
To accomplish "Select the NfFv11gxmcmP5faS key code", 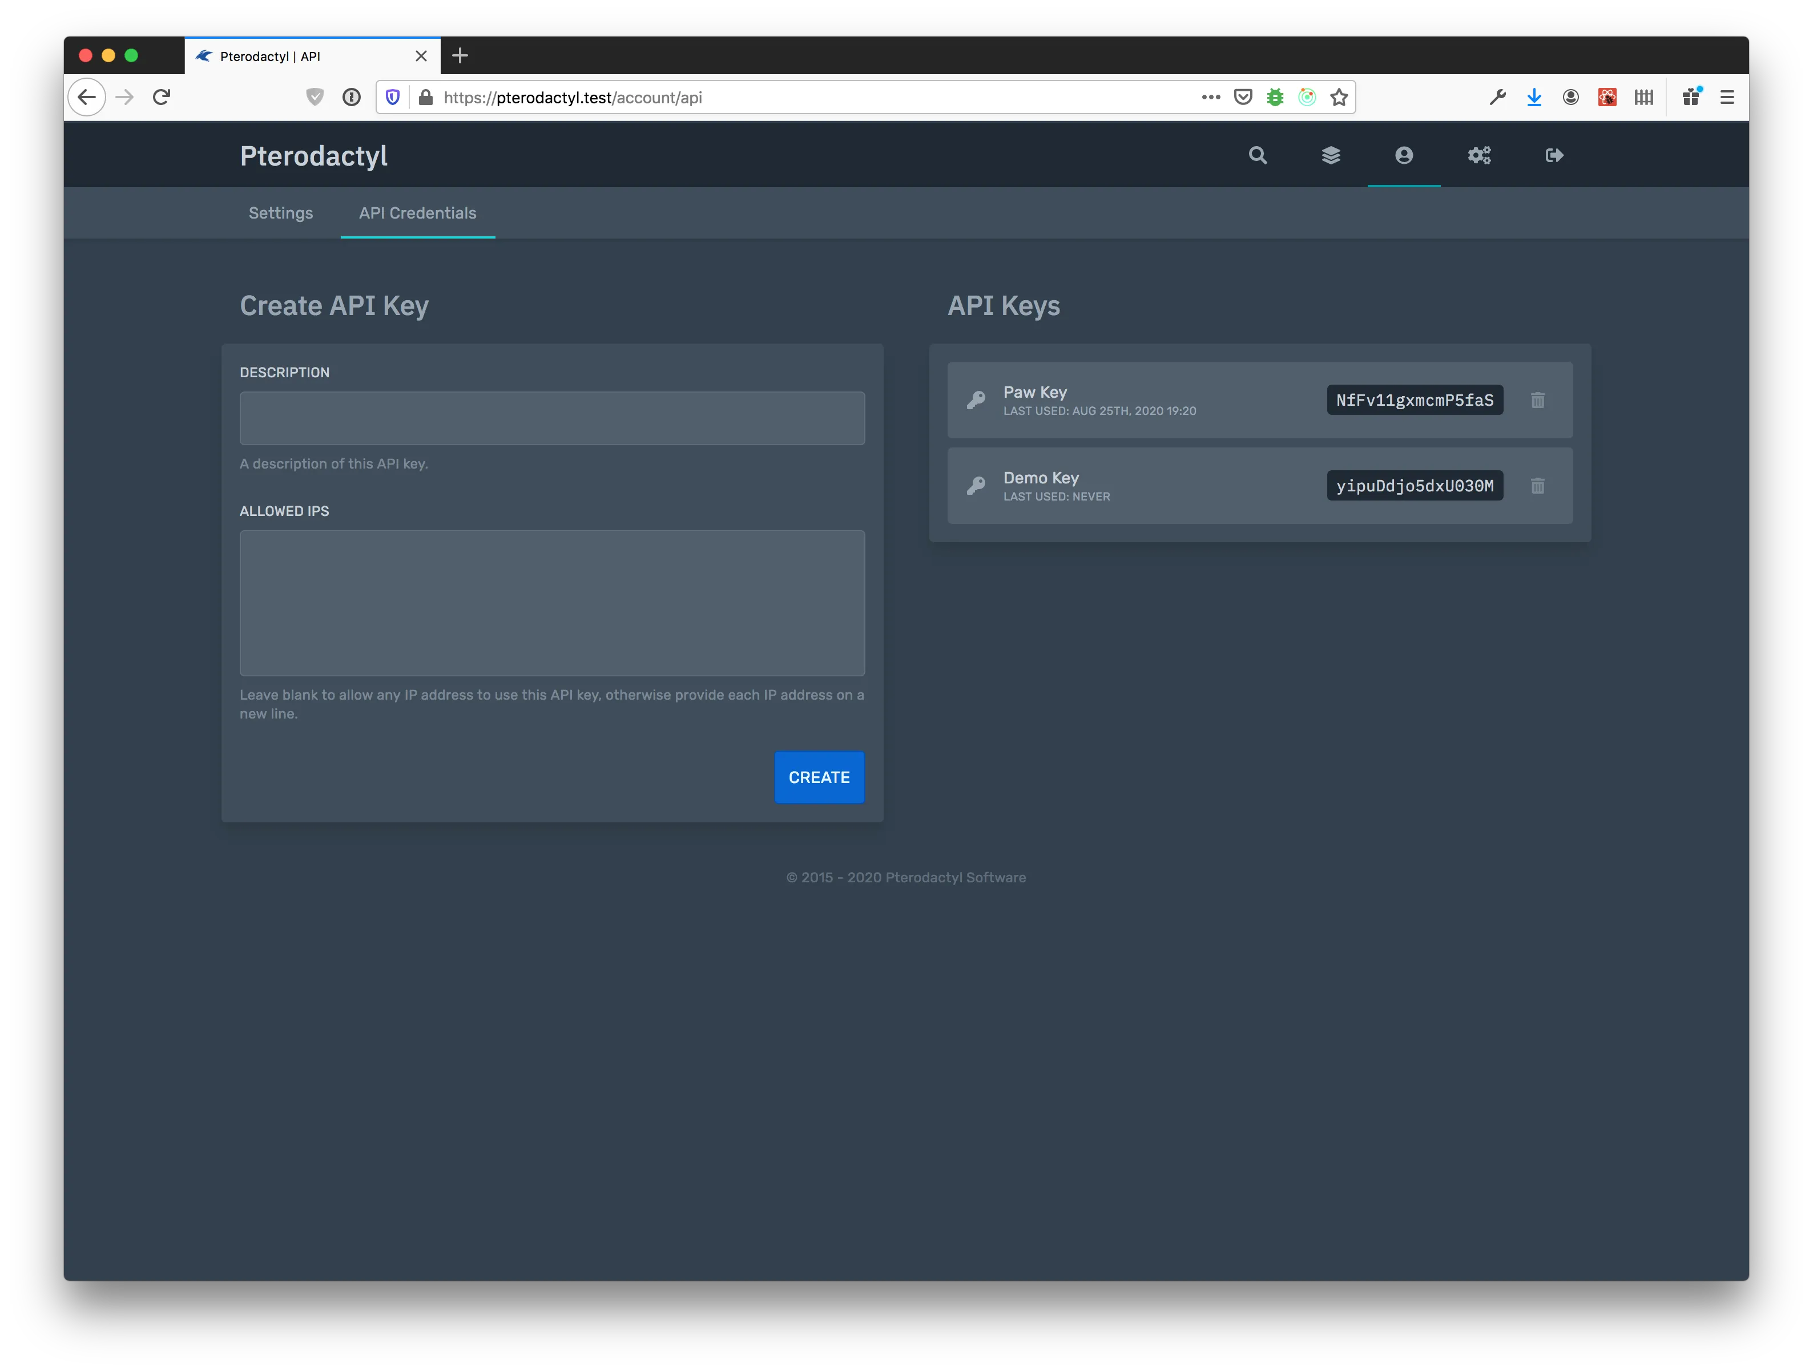I will click(x=1415, y=400).
